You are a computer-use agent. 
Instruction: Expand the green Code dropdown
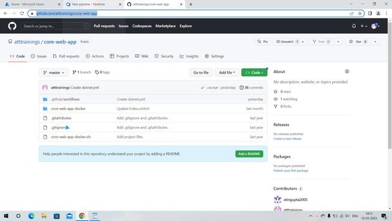coord(254,72)
